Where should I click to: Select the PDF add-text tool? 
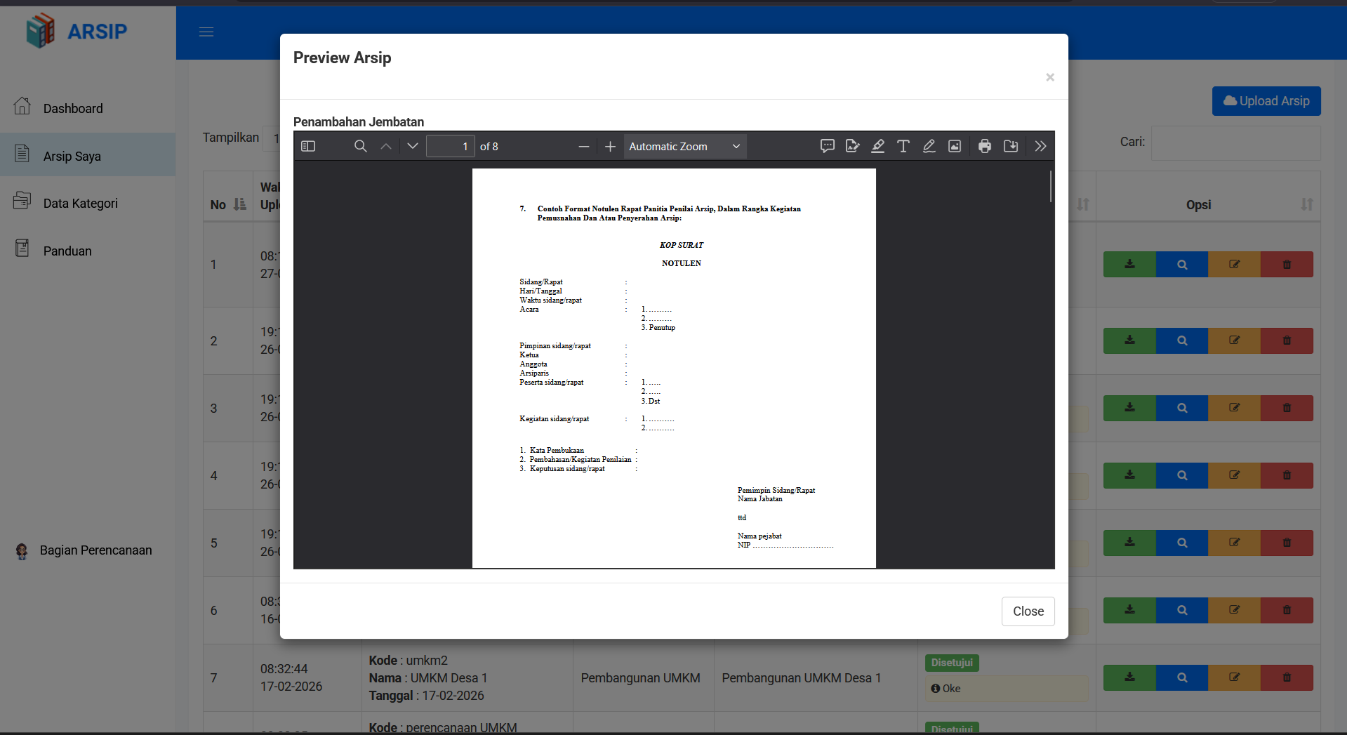903,146
